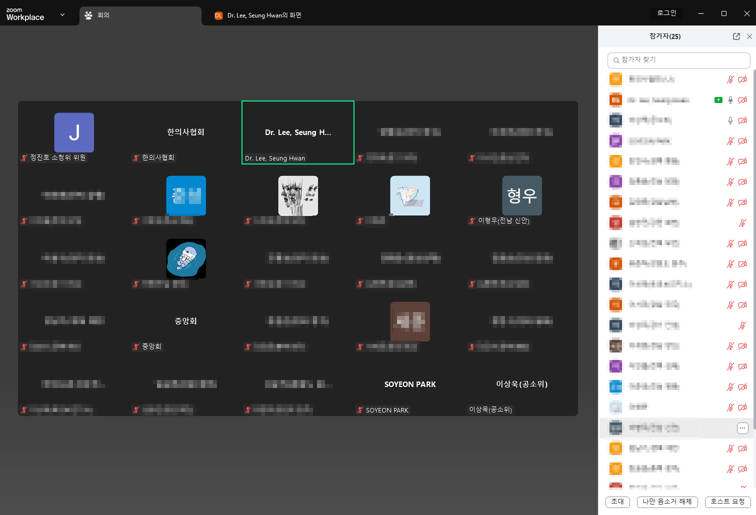Click the microphone icon beside the green share icon

pos(730,100)
